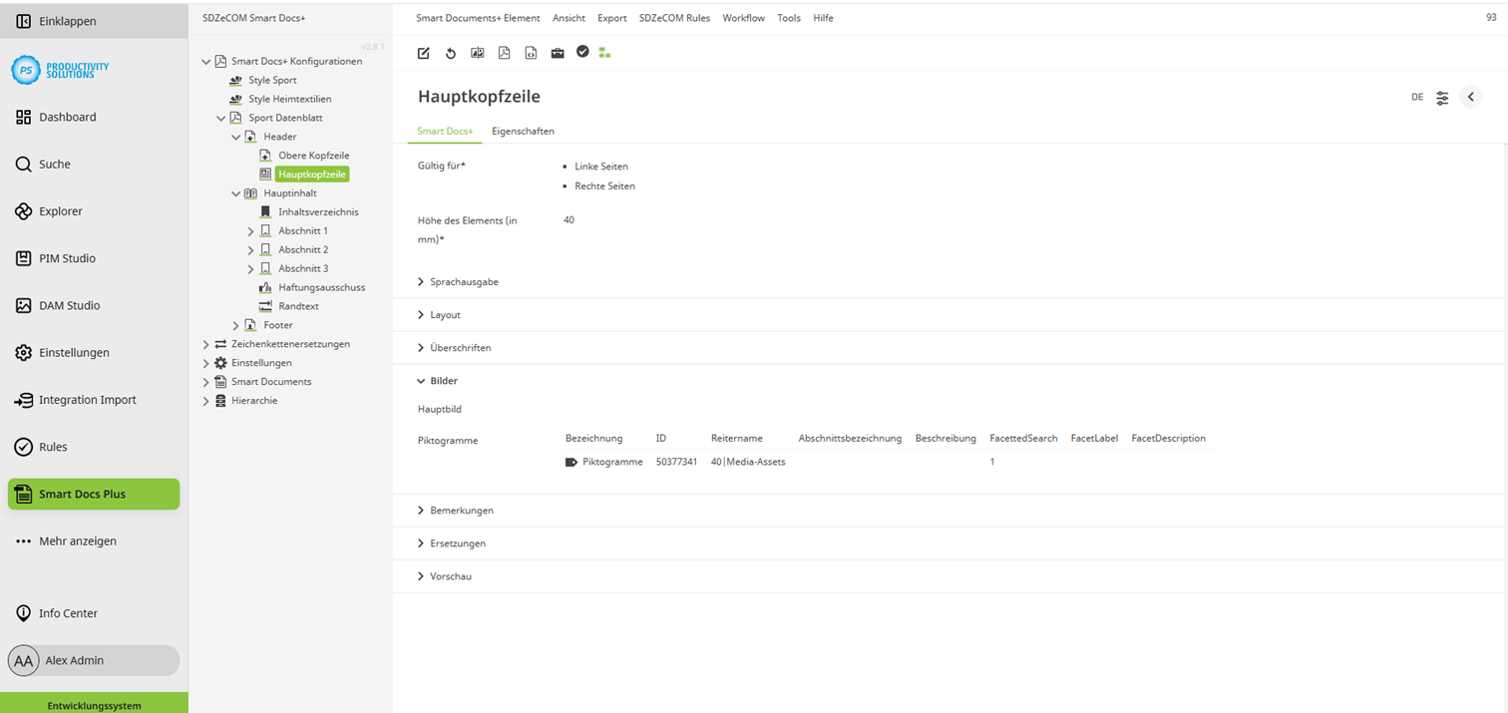1508x713 pixels.
Task: Switch to the Eigenschaften tab
Action: (x=523, y=131)
